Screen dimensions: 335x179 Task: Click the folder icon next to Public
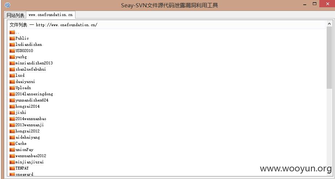pos(12,39)
